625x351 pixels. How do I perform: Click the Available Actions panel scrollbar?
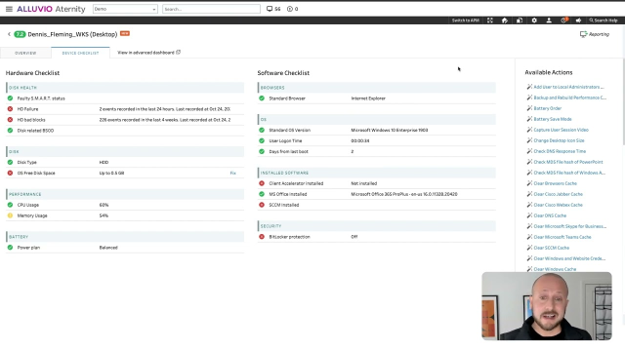623,101
